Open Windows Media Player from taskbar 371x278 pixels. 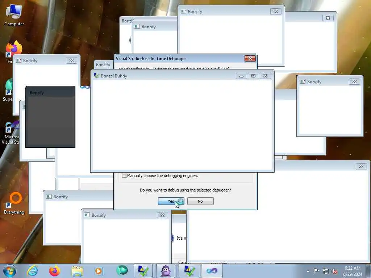click(99, 271)
